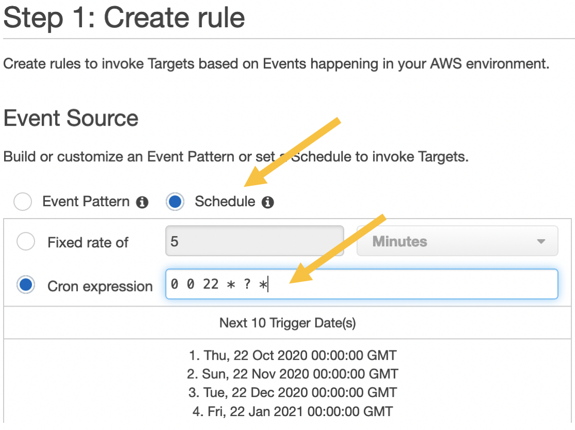Click the info icon next to Schedule
Image resolution: width=575 pixels, height=430 pixels.
pyautogui.click(x=267, y=202)
